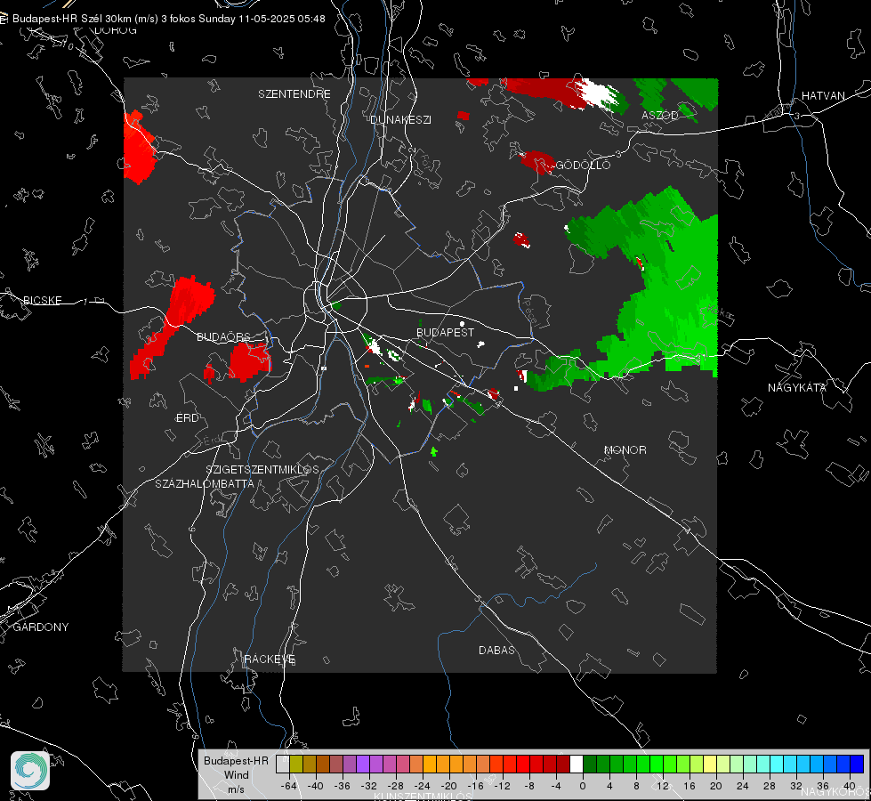Select the SZIGETSZENTMIKLÓS label
Screen dimensions: 871x801
pos(262,470)
